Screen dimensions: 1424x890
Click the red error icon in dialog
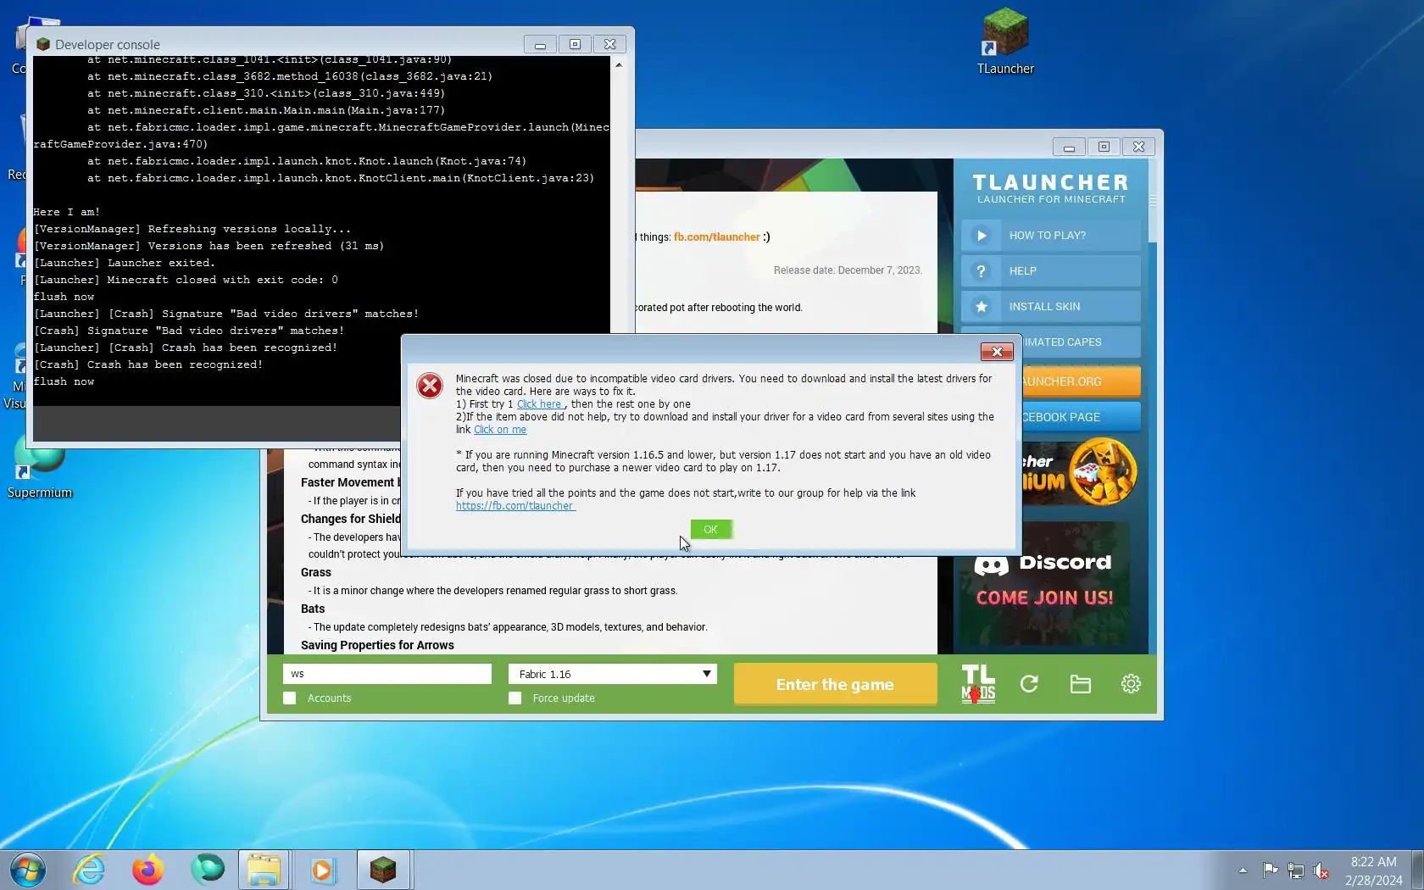pyautogui.click(x=430, y=386)
